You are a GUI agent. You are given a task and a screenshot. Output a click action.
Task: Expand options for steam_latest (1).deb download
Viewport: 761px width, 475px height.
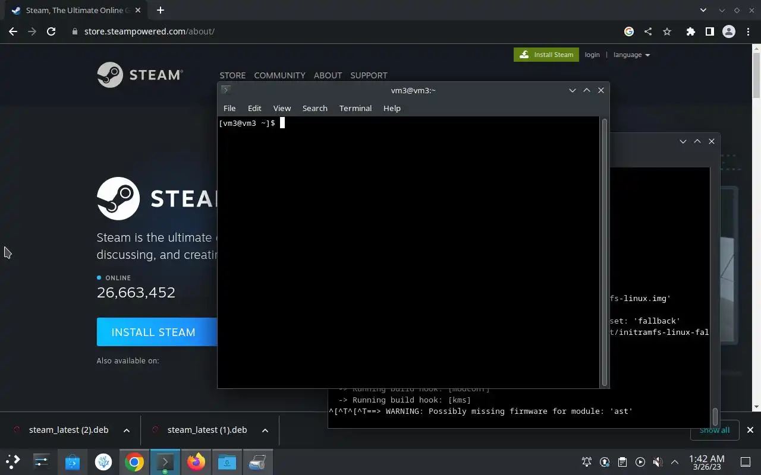point(265,430)
